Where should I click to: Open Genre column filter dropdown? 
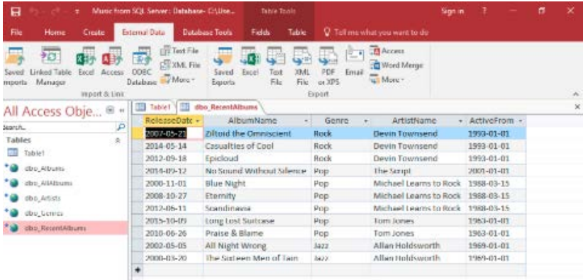(x=366, y=121)
